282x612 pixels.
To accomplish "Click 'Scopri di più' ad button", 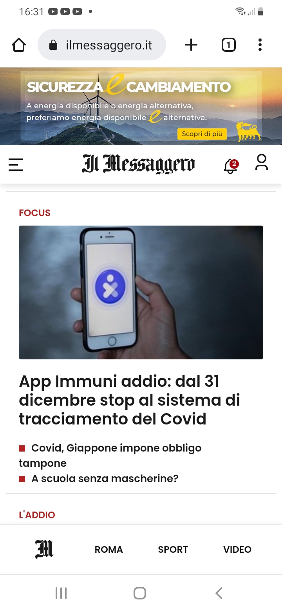I will click(202, 134).
